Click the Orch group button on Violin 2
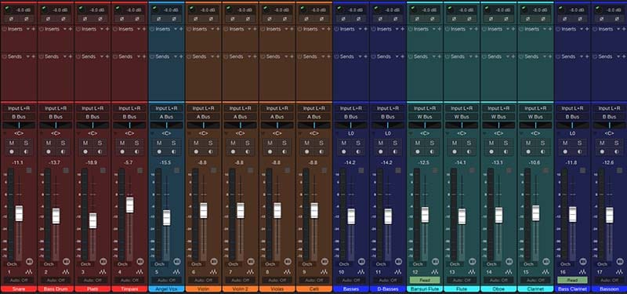The image size is (627, 294). click(x=233, y=264)
